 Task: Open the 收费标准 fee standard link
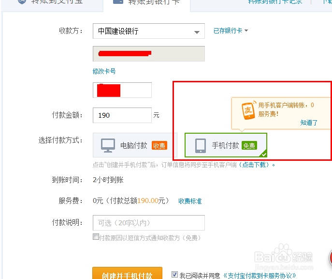coord(190,201)
